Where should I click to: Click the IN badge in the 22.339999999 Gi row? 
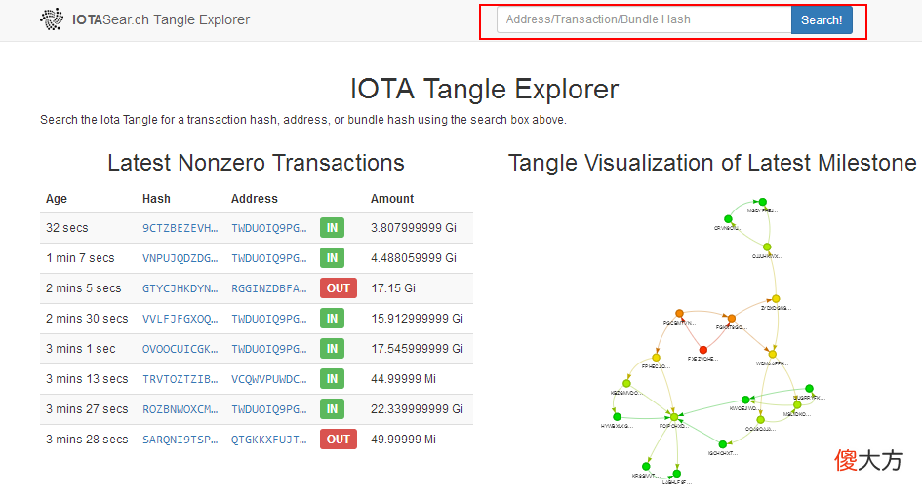pyautogui.click(x=333, y=409)
